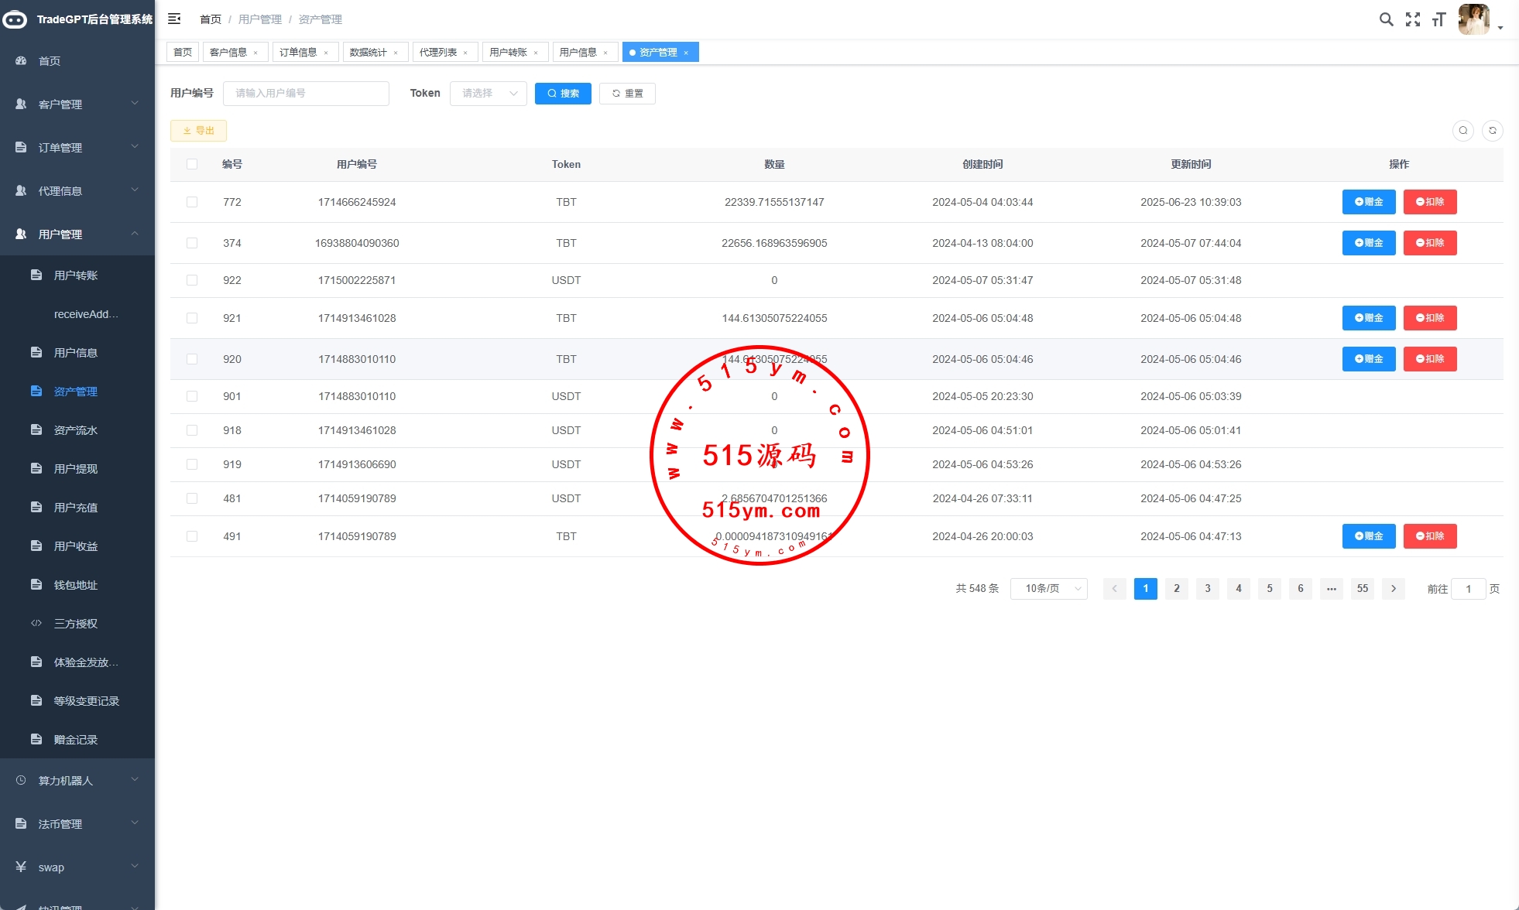Open the header search magnifier icon
The width and height of the screenshot is (1519, 910).
point(1386,19)
